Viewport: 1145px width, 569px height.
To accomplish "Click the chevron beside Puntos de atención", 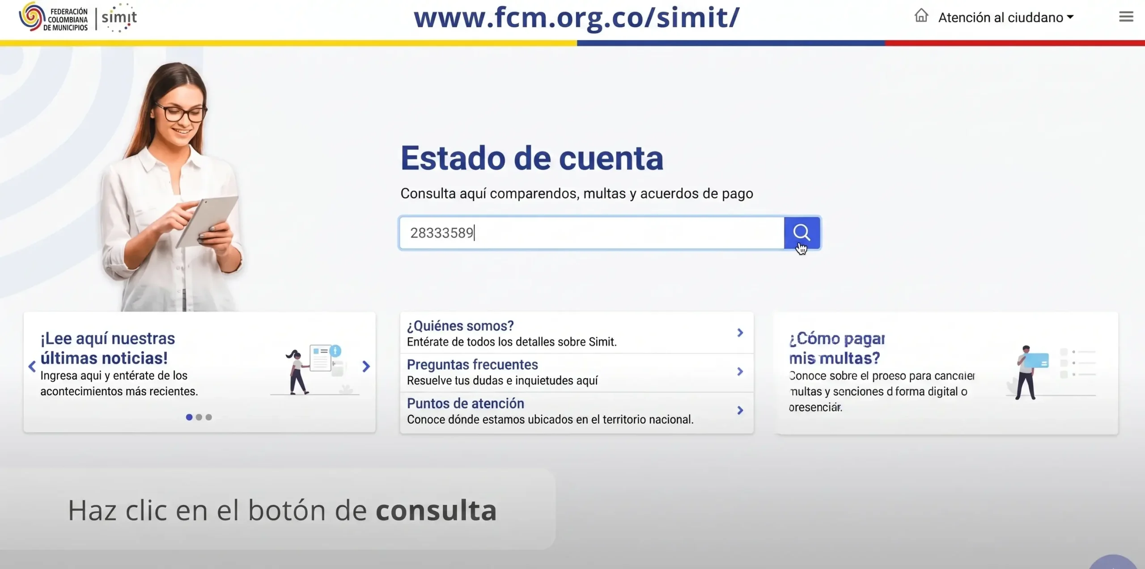I will (x=740, y=410).
